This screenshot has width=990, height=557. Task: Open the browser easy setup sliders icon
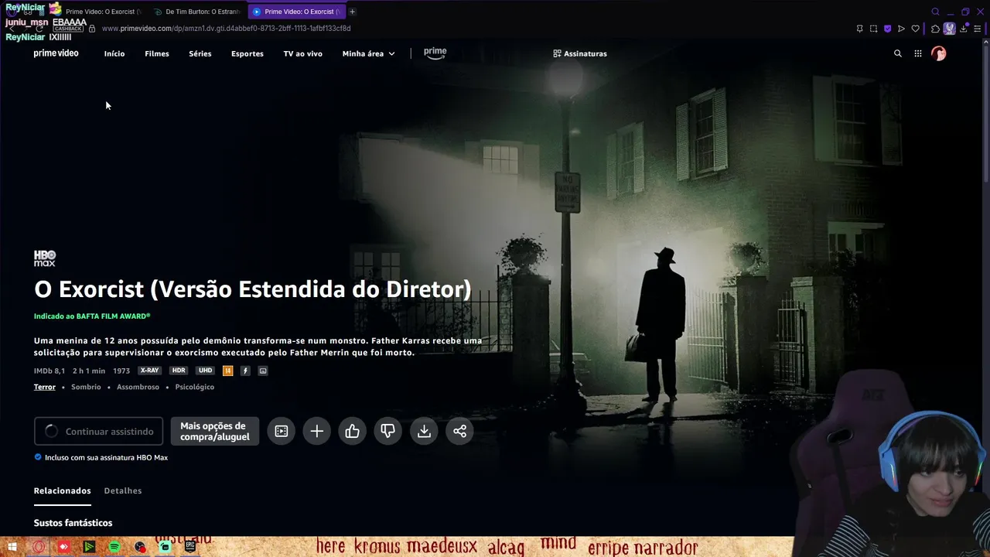tap(978, 29)
